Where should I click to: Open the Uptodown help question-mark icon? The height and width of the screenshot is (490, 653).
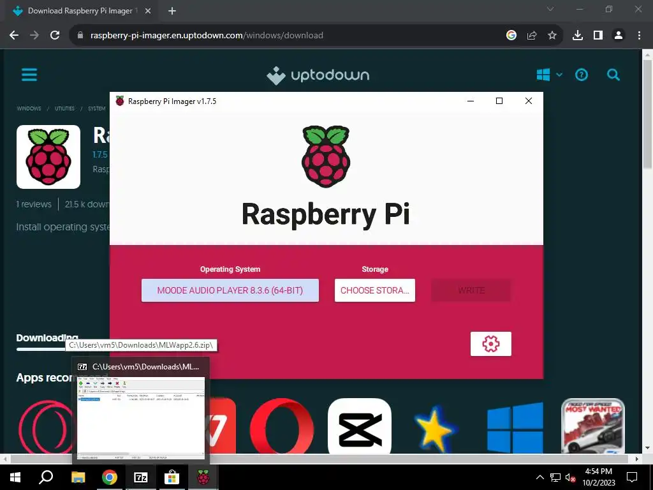582,75
